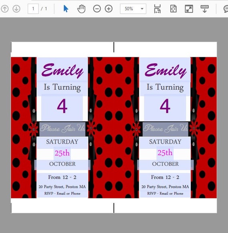Image resolution: width=228 pixels, height=233 pixels.
Task: Click the 25th date on left invitation
Action: click(x=62, y=153)
